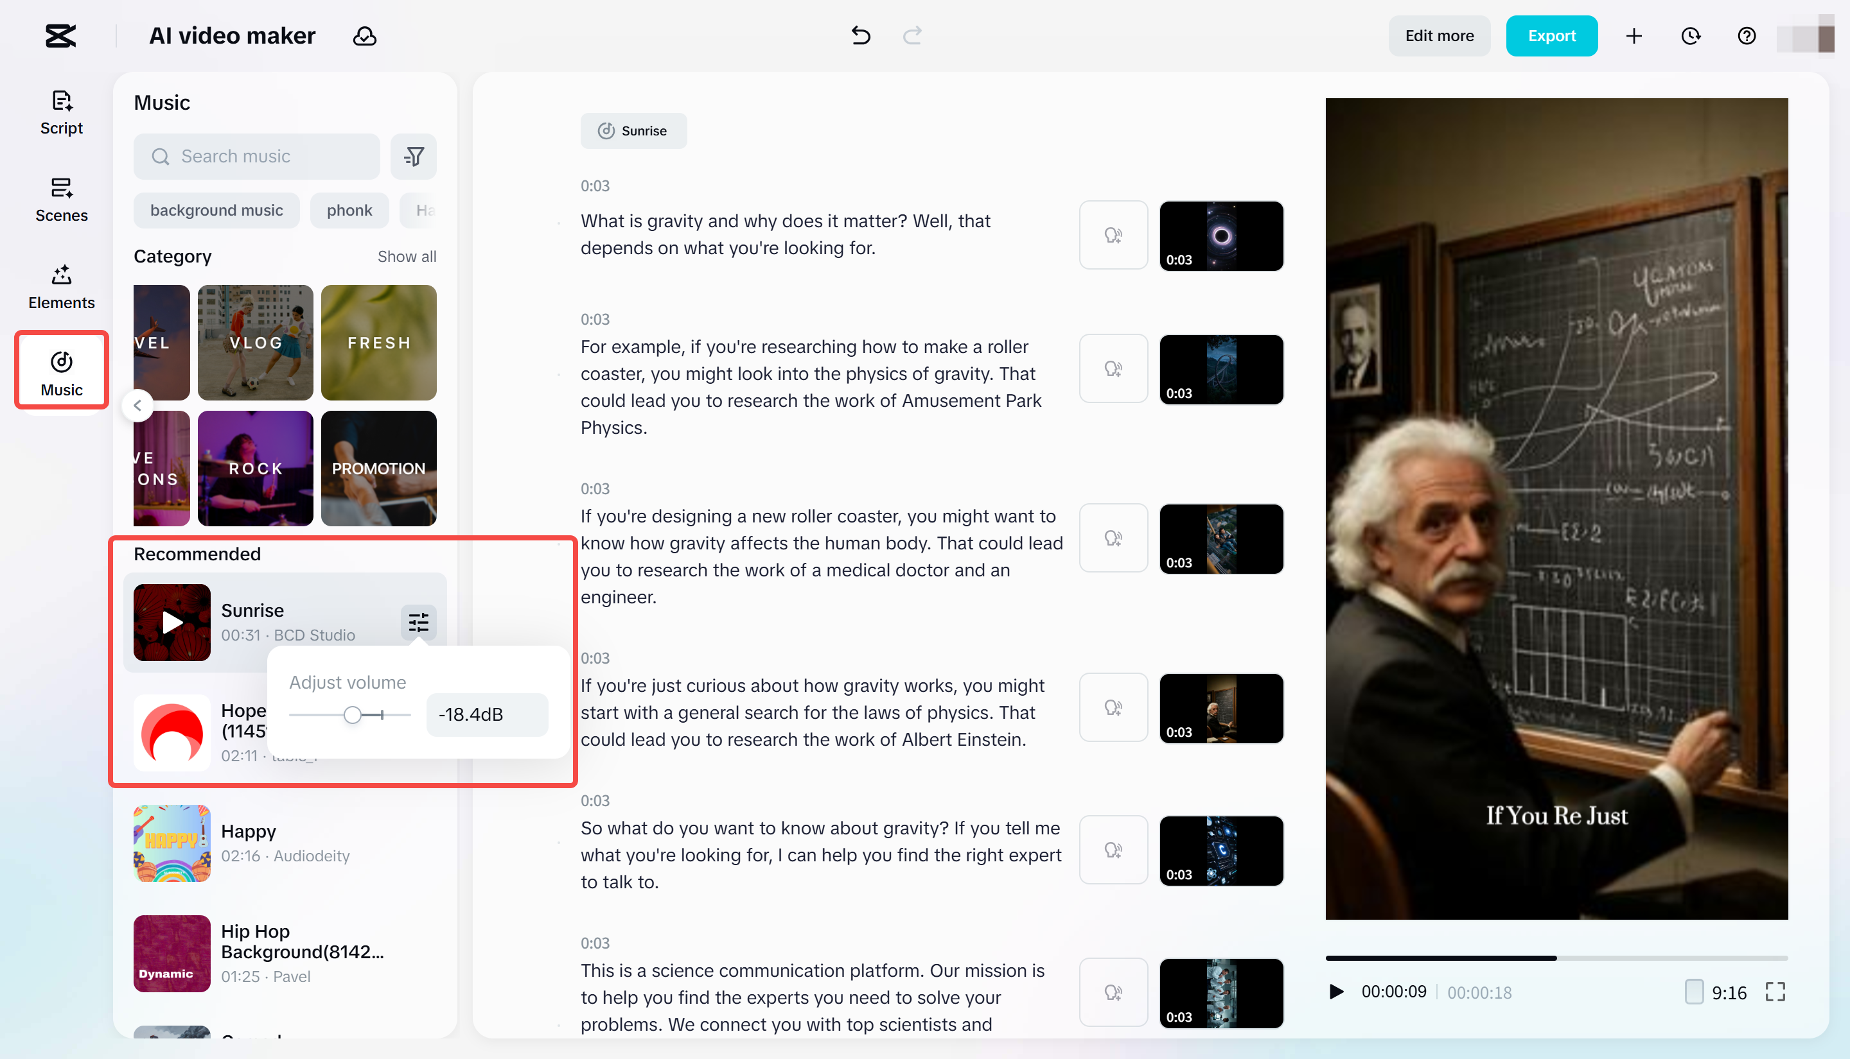Click the undo icon in the top toolbar
The image size is (1850, 1059).
click(x=861, y=36)
